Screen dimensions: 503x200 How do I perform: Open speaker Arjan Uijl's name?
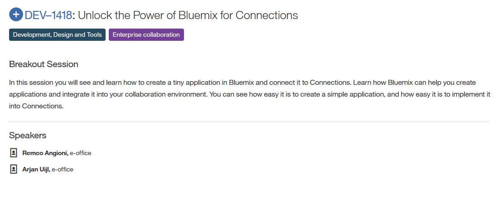coord(36,170)
